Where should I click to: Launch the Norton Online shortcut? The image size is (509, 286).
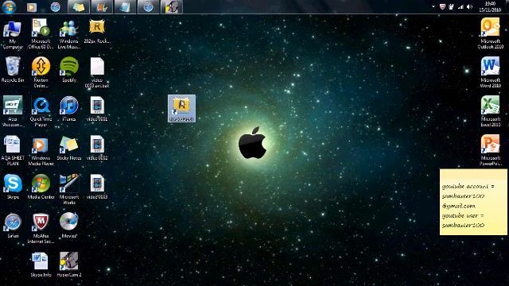[41, 72]
